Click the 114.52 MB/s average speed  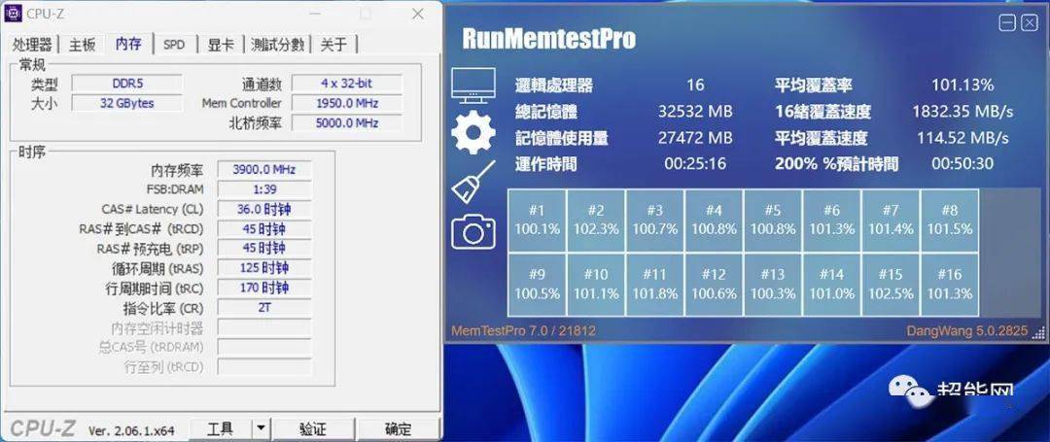(962, 138)
